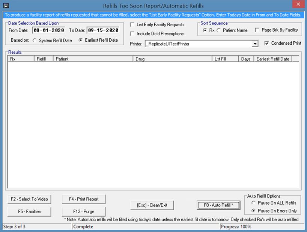Sort by Patient Name radio button

pos(219,30)
